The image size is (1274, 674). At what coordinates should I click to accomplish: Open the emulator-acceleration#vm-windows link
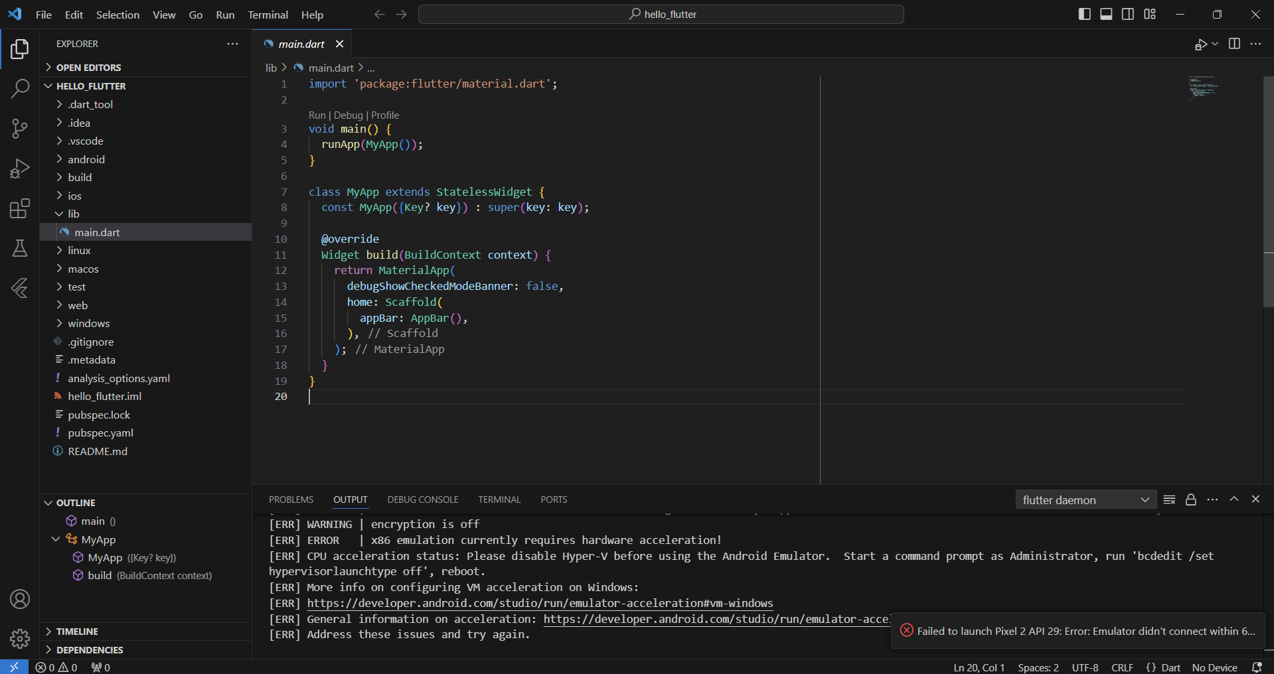[540, 603]
